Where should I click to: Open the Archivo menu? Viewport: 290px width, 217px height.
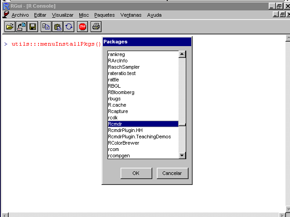click(x=20, y=15)
